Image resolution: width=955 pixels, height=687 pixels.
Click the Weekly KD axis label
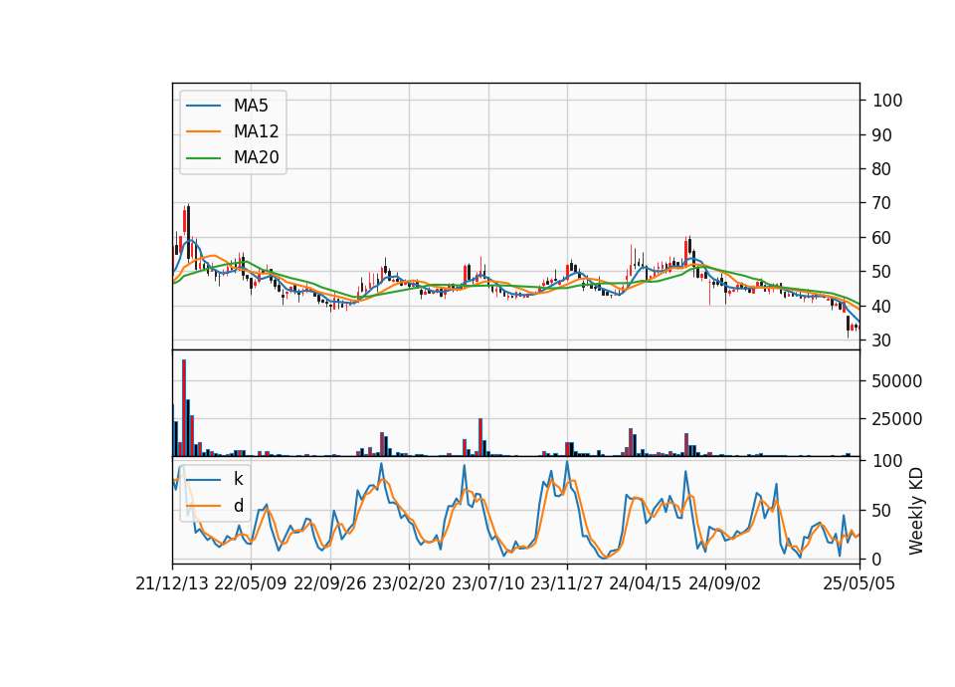tap(916, 511)
